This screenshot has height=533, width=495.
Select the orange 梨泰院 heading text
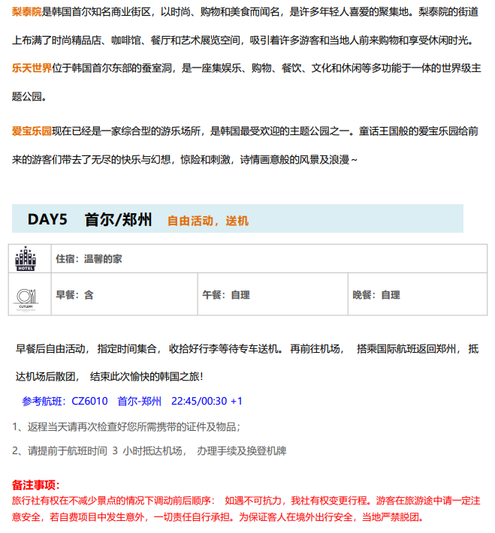[26, 12]
